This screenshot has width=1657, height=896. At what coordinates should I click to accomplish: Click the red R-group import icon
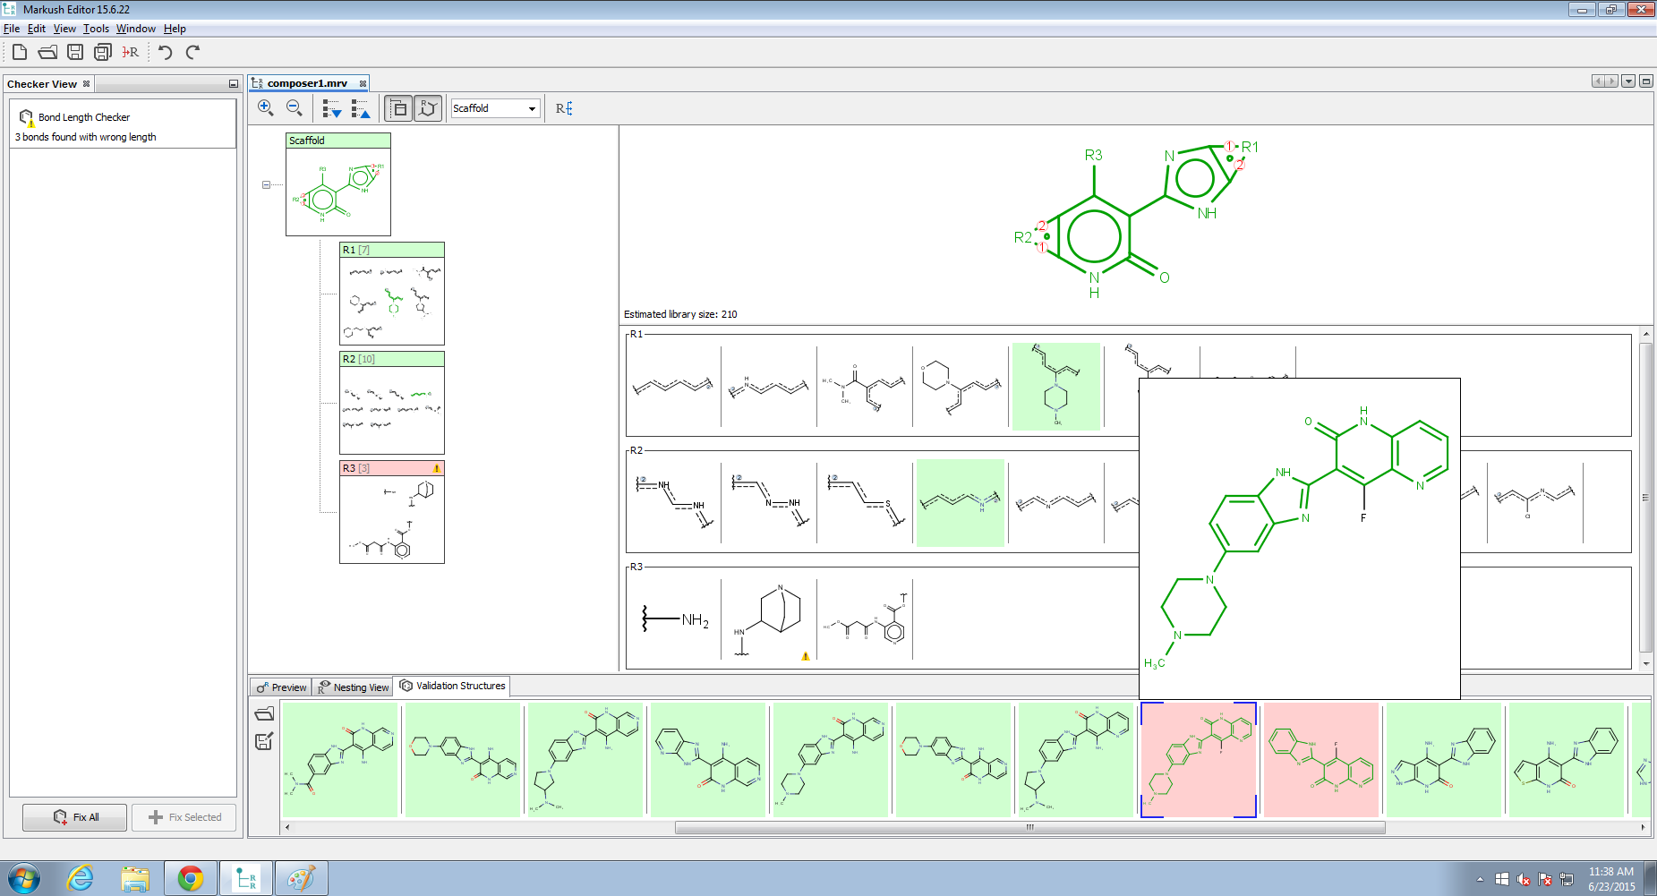131,52
